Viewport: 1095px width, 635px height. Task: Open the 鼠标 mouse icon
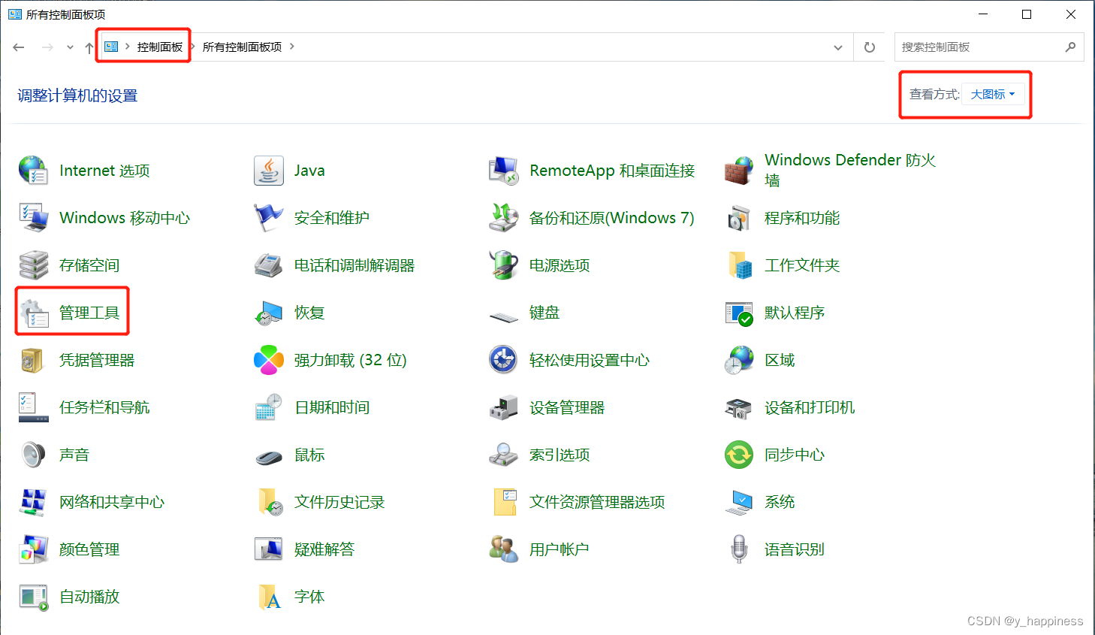268,457
